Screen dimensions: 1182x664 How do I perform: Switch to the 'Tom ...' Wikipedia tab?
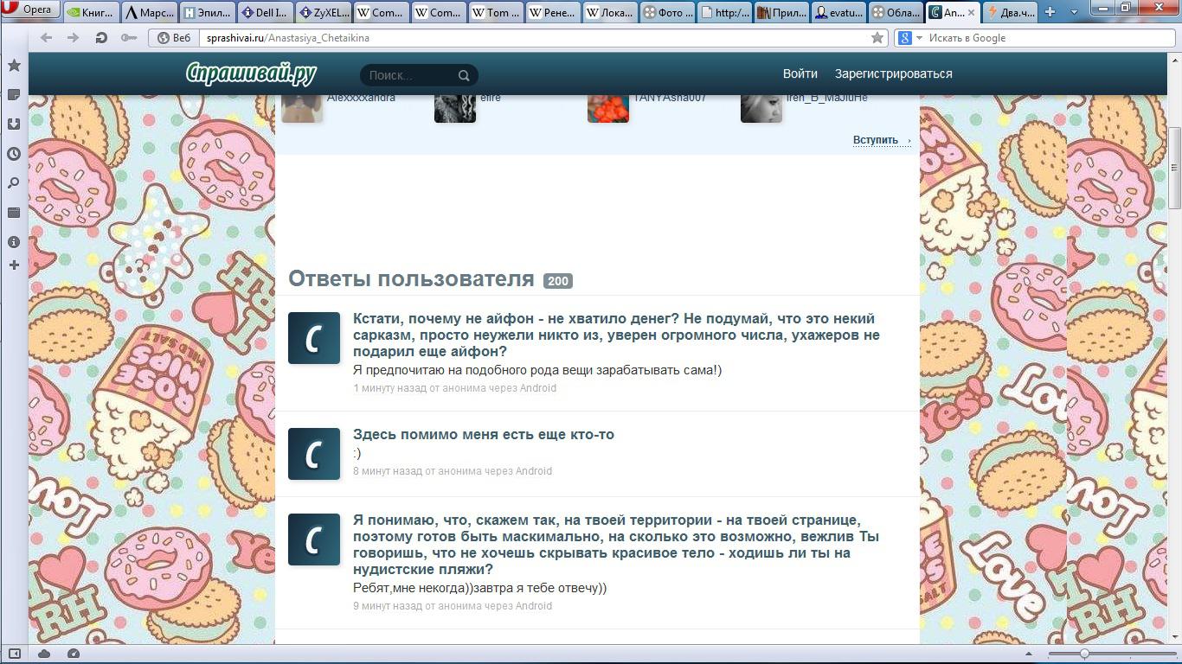click(496, 13)
